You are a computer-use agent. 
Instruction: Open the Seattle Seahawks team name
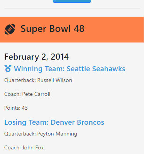click(x=96, y=69)
